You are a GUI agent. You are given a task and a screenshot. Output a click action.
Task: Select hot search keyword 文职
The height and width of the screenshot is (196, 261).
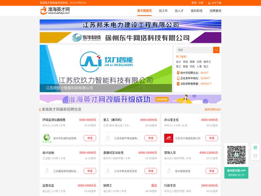pyautogui.click(x=199, y=62)
